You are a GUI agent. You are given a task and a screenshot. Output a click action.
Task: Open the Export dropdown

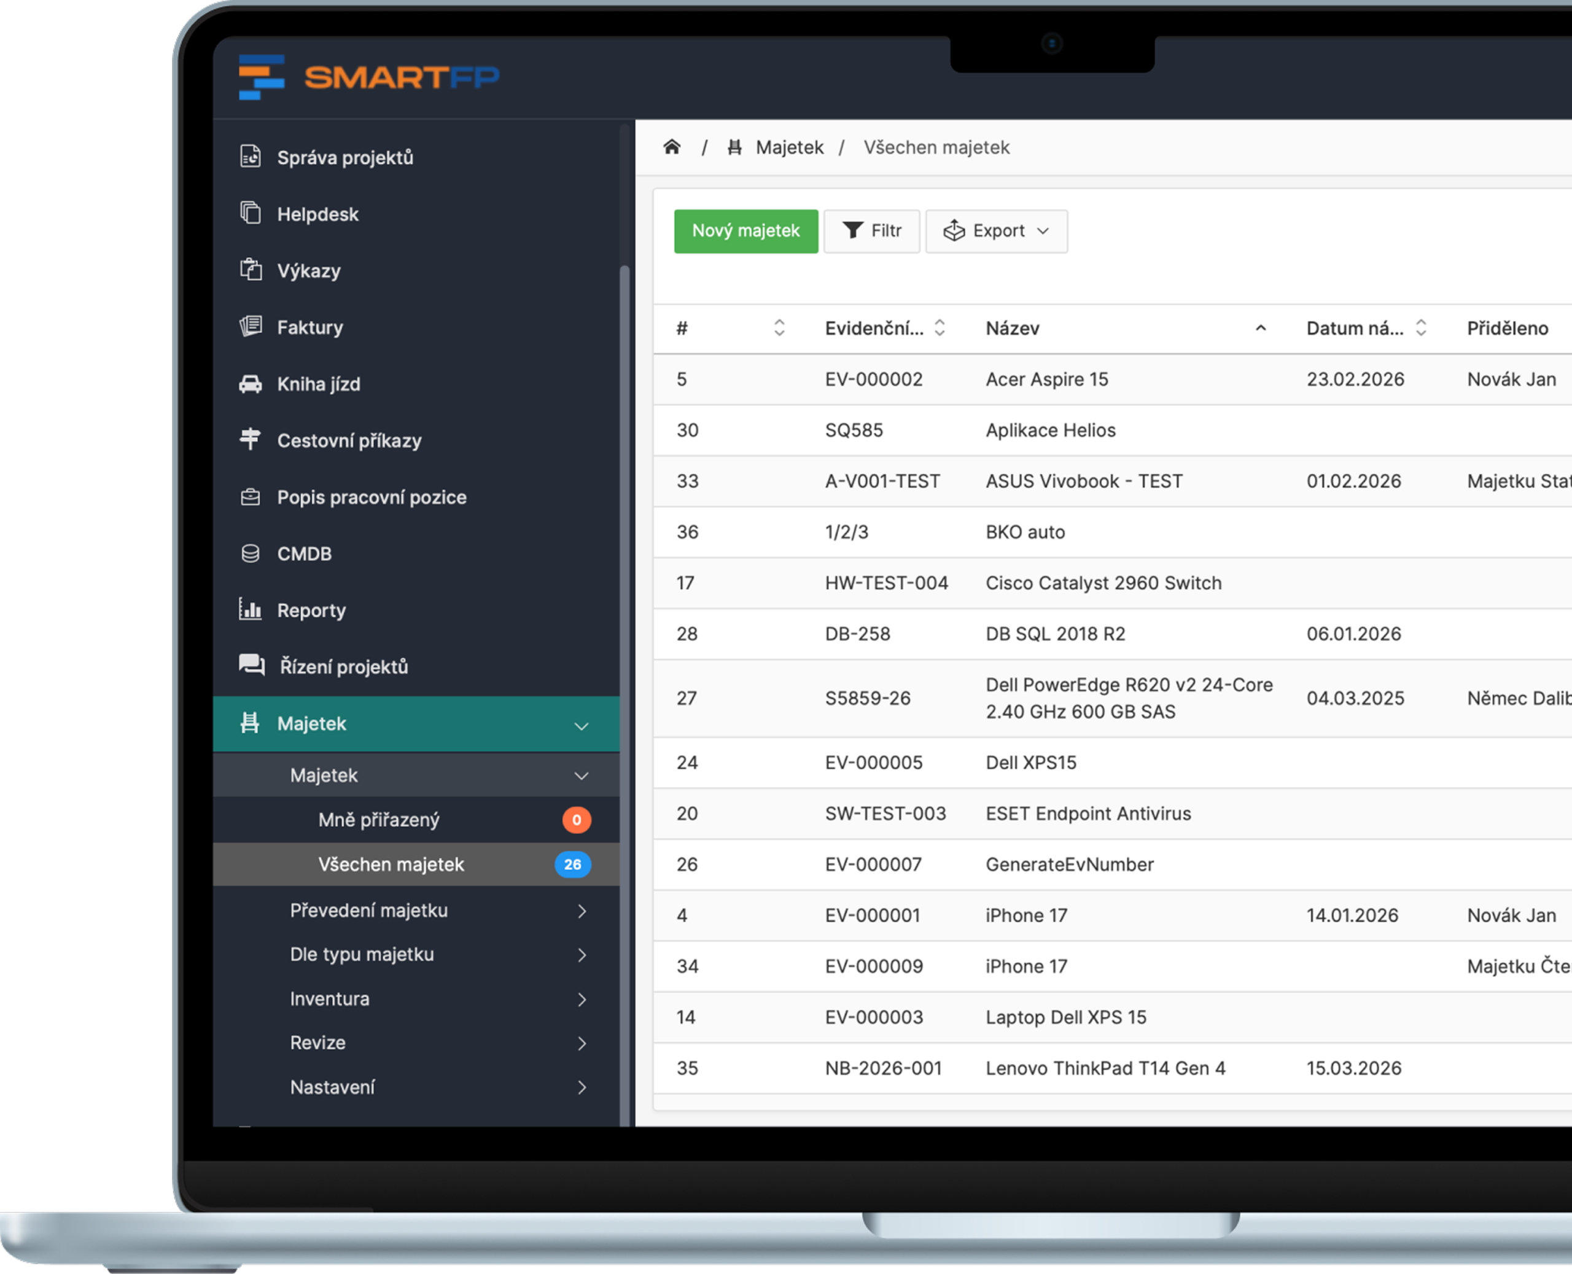pos(996,231)
